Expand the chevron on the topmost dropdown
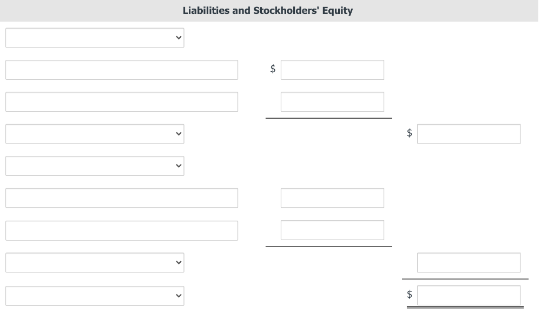 point(179,38)
